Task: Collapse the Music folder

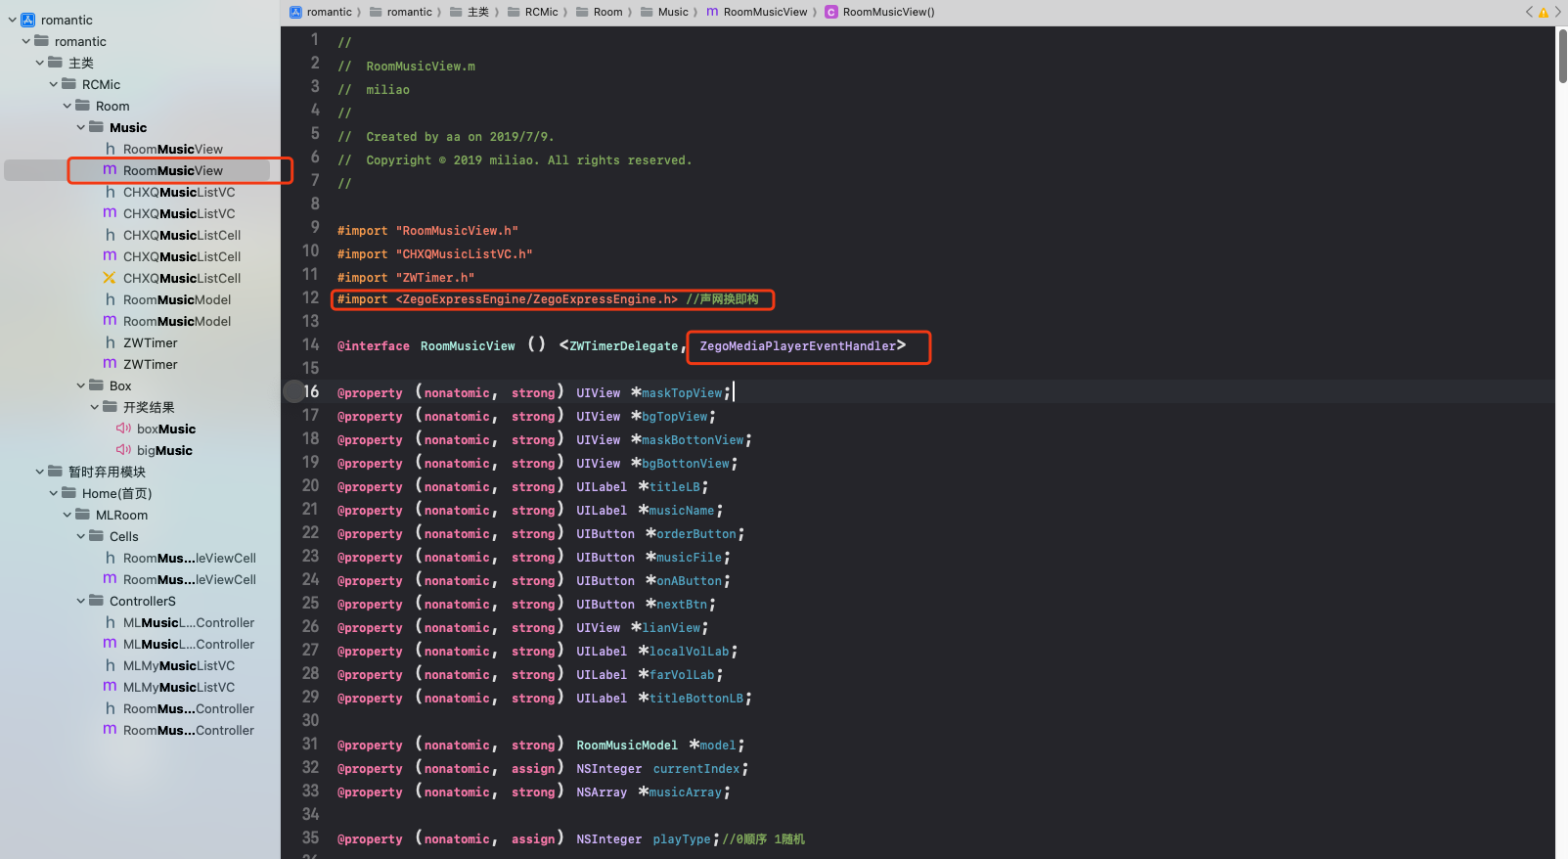Action: coord(81,127)
